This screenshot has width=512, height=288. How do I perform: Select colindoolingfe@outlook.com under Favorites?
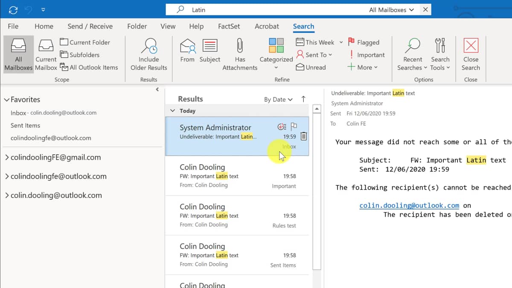[51, 138]
